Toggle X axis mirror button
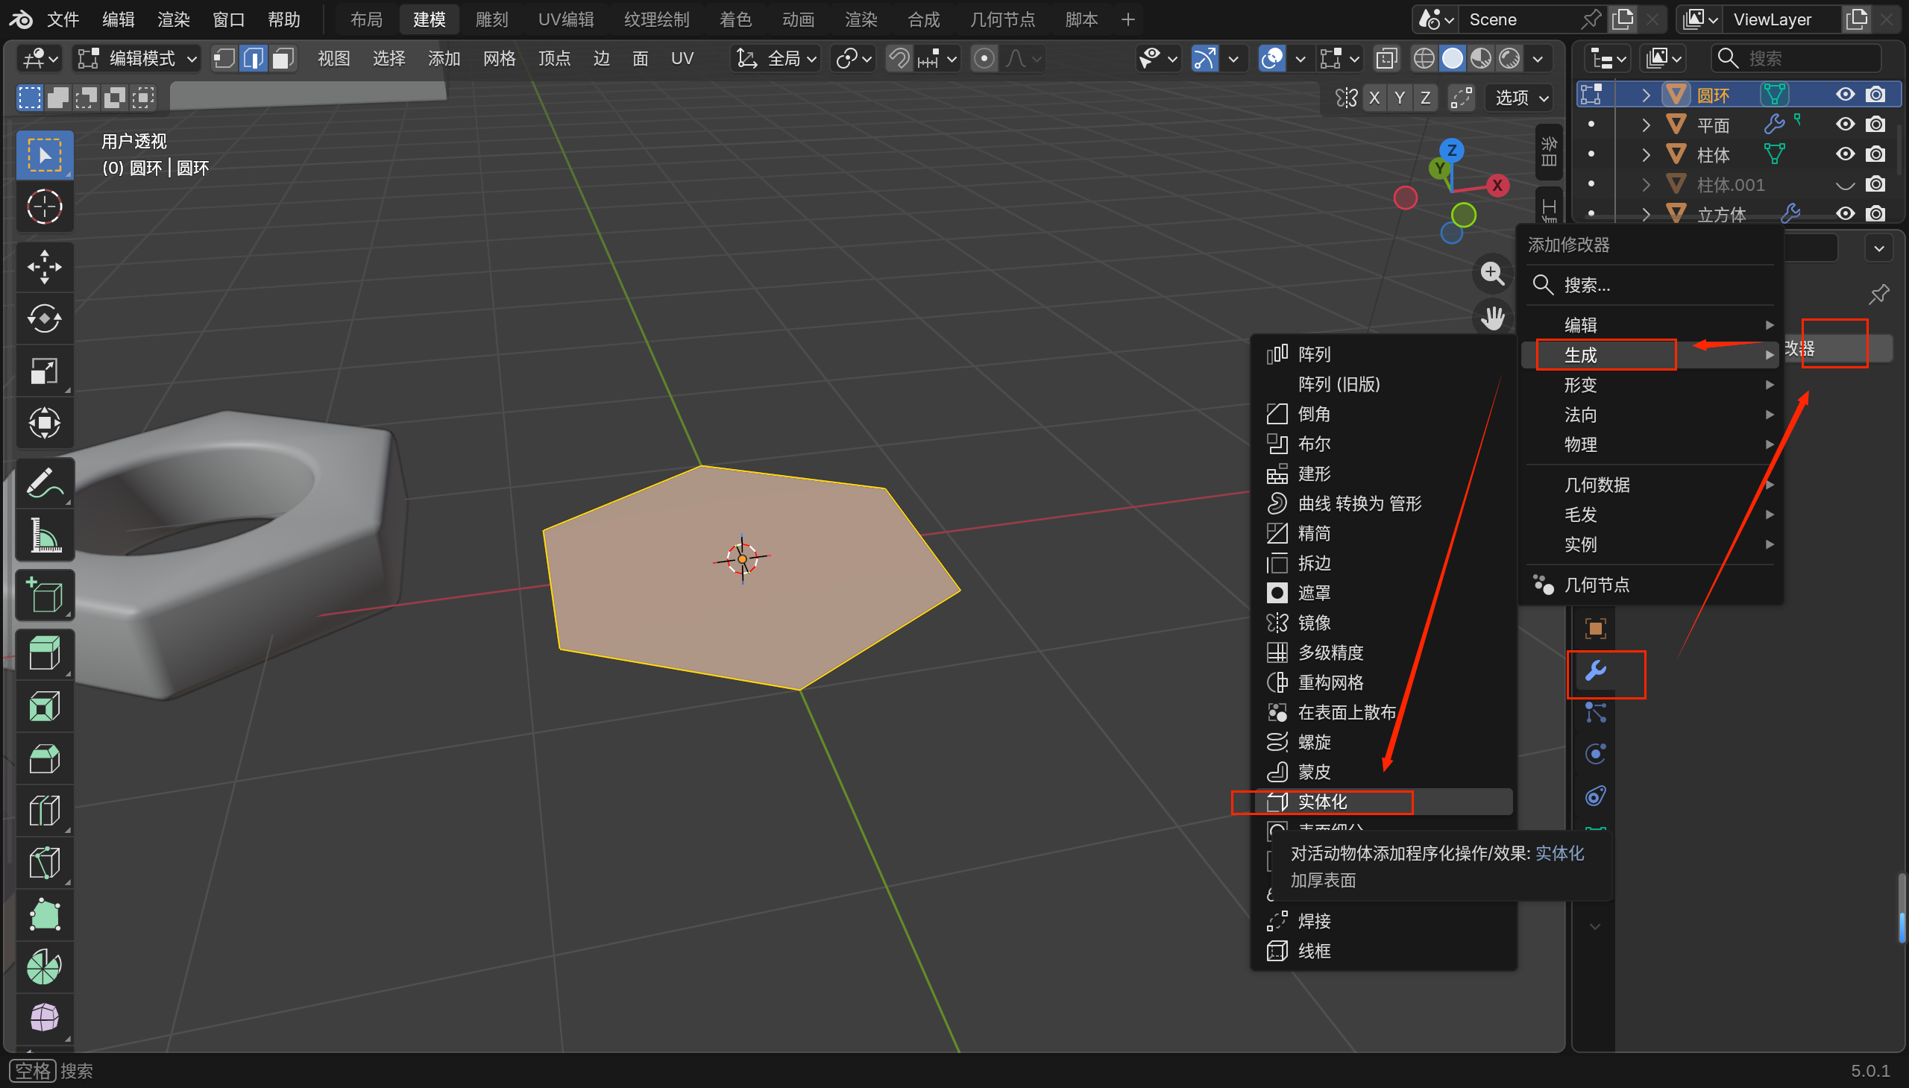 click(1374, 98)
